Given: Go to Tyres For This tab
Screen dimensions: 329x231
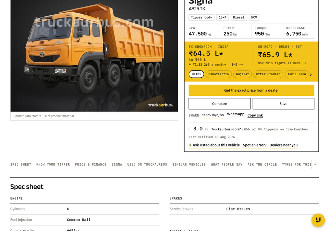Looking at the screenshot, I should click(296, 165).
